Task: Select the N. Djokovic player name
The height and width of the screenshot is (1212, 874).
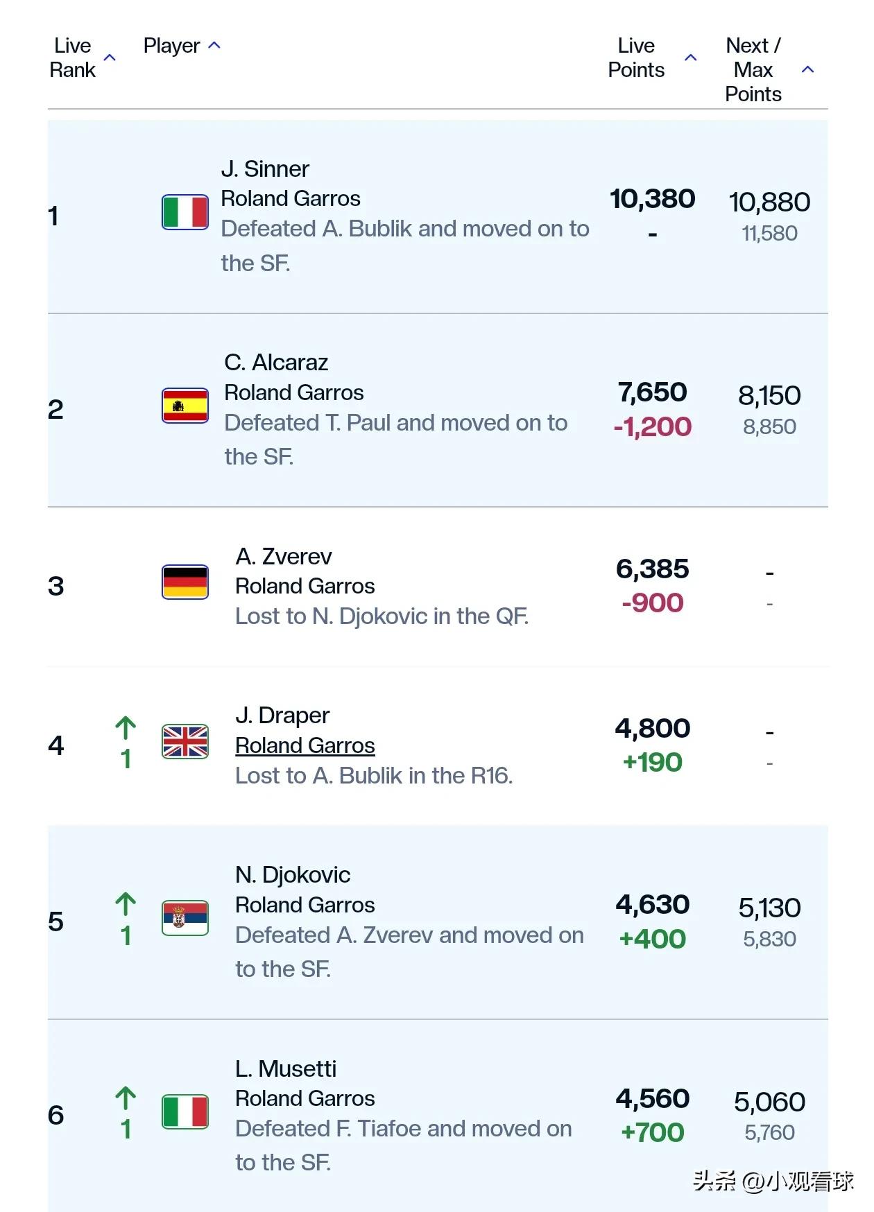Action: pyautogui.click(x=293, y=874)
